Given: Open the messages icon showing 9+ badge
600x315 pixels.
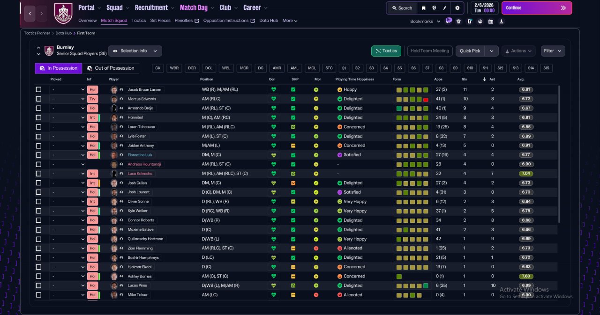Looking at the screenshot, I should click(449, 21).
